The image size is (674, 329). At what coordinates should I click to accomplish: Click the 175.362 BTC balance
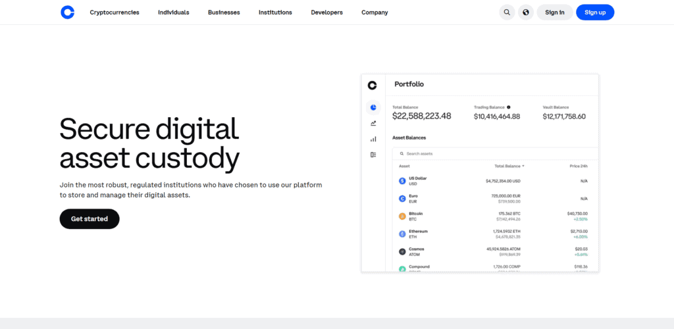(x=509, y=213)
